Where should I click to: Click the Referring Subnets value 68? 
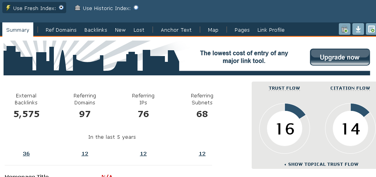[x=202, y=114]
